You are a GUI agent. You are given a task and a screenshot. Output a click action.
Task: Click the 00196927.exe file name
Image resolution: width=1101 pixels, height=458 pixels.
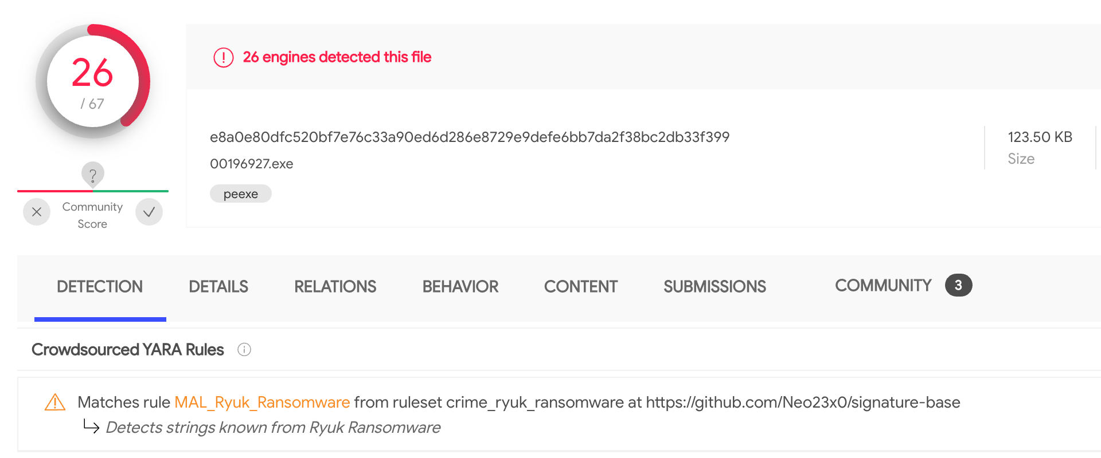pyautogui.click(x=251, y=164)
